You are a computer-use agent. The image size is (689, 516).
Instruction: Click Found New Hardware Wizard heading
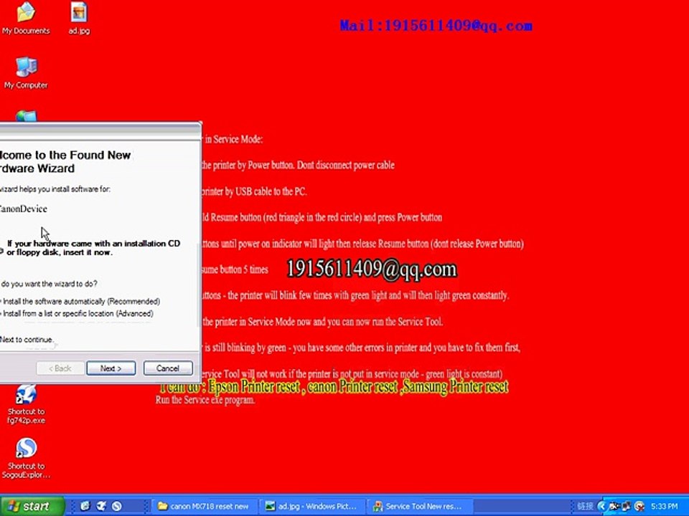(x=65, y=161)
